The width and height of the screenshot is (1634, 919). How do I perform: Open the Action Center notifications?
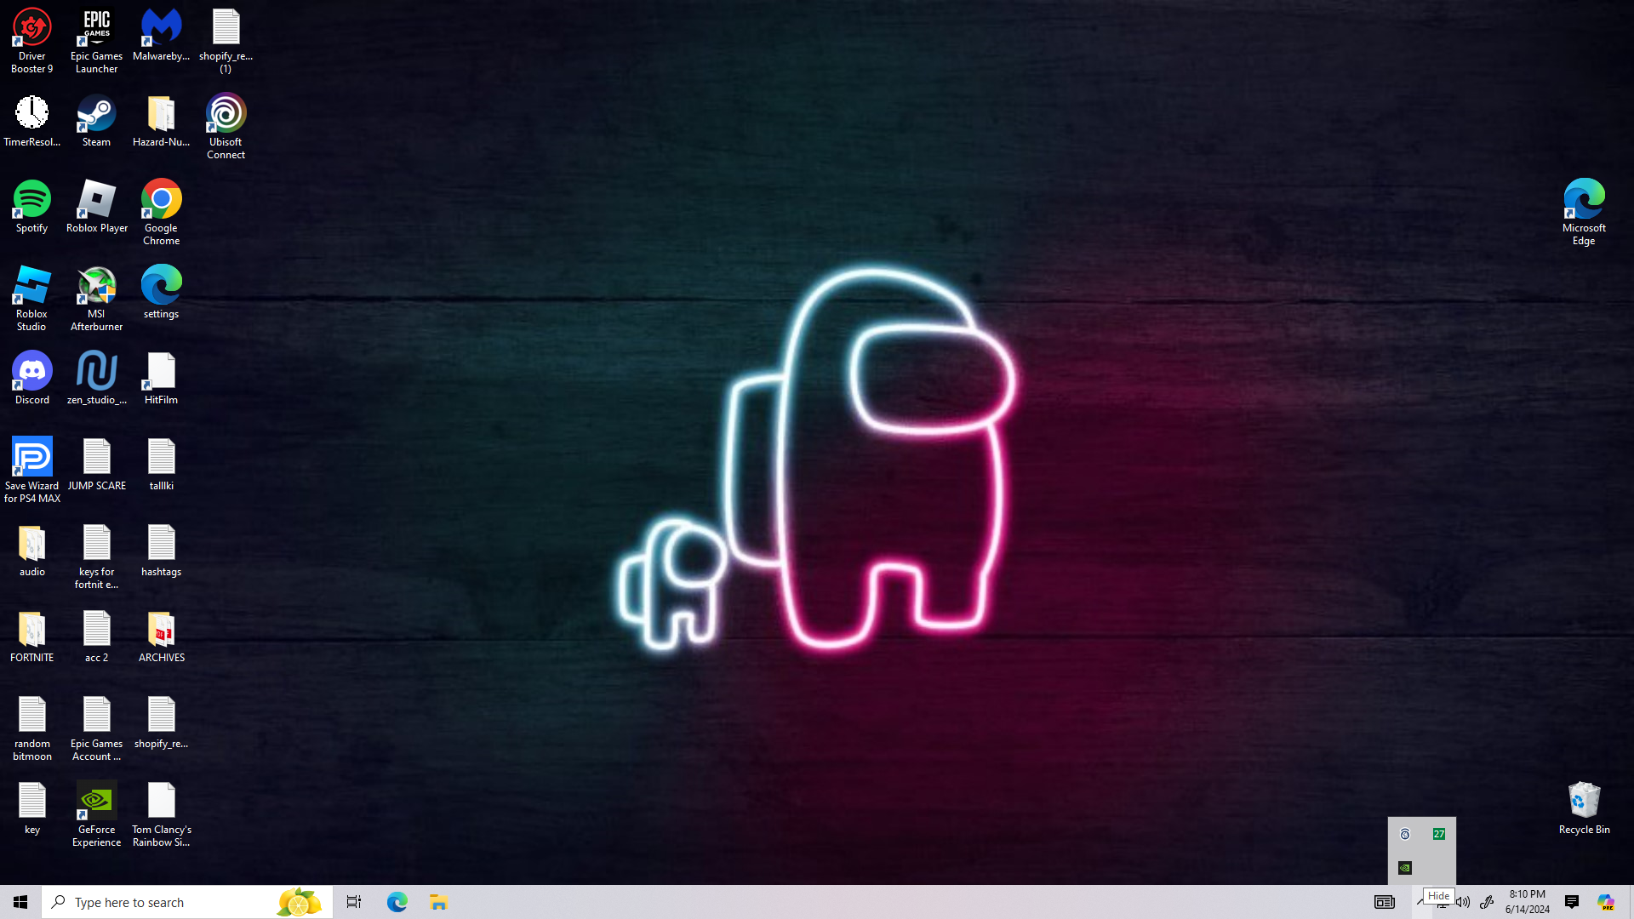(x=1572, y=902)
